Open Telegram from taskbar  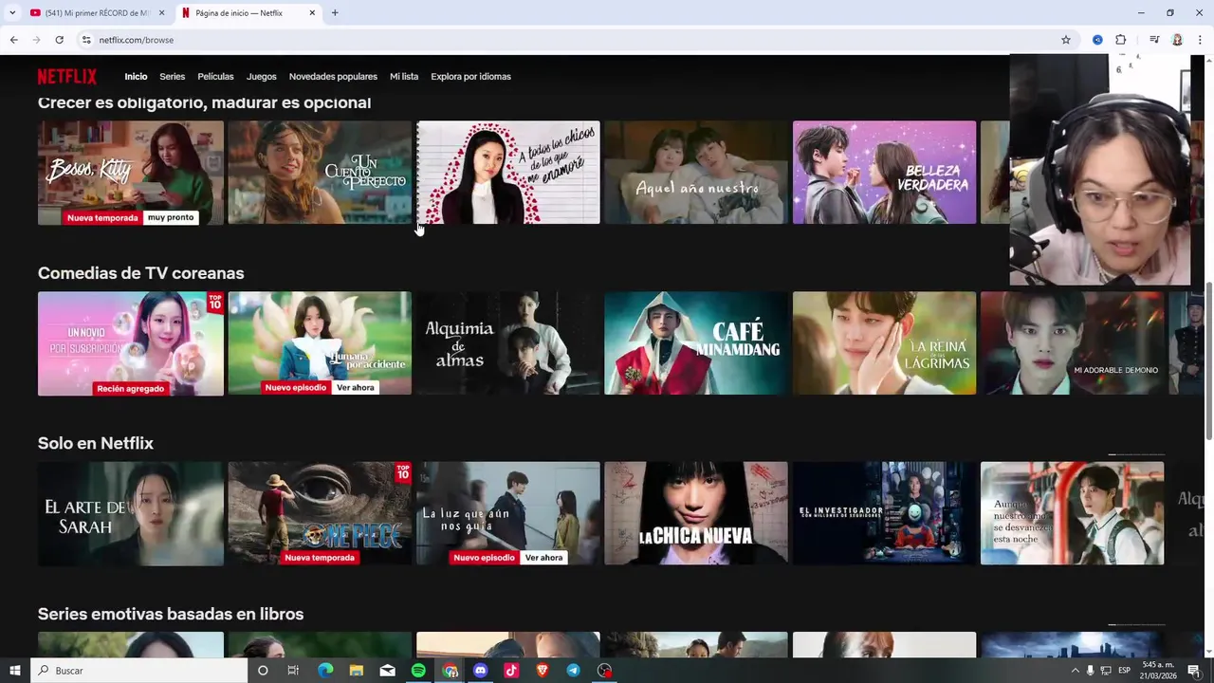point(573,671)
